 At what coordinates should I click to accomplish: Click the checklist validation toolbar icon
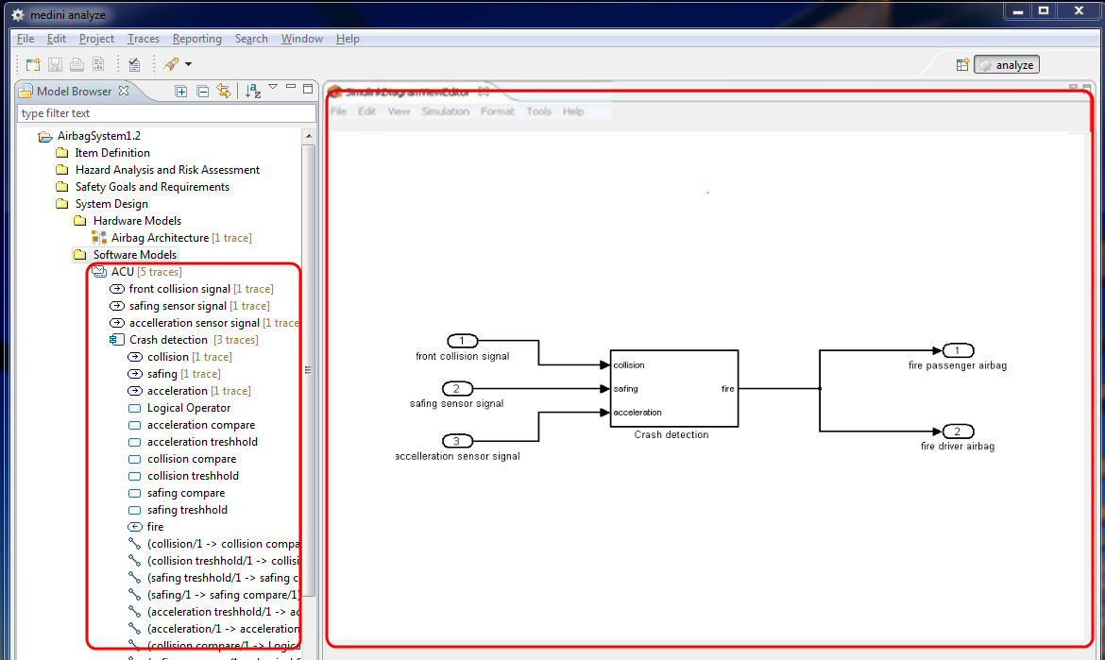click(x=134, y=65)
